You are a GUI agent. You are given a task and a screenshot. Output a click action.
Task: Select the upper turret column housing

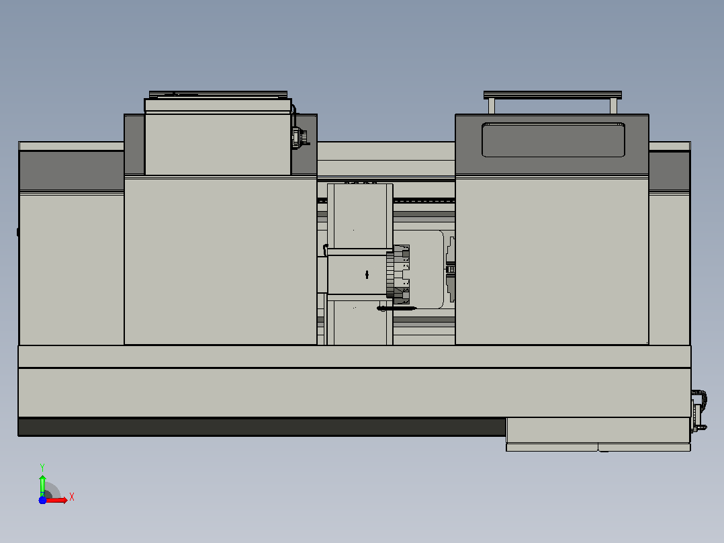coord(360,216)
